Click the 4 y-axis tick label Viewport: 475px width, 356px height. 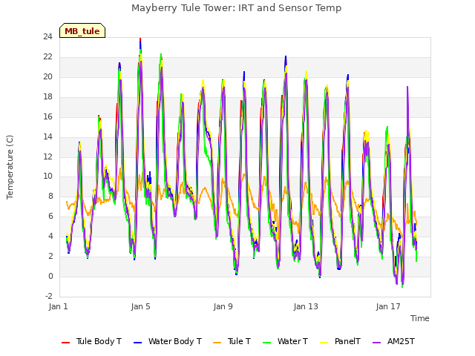click(x=50, y=237)
